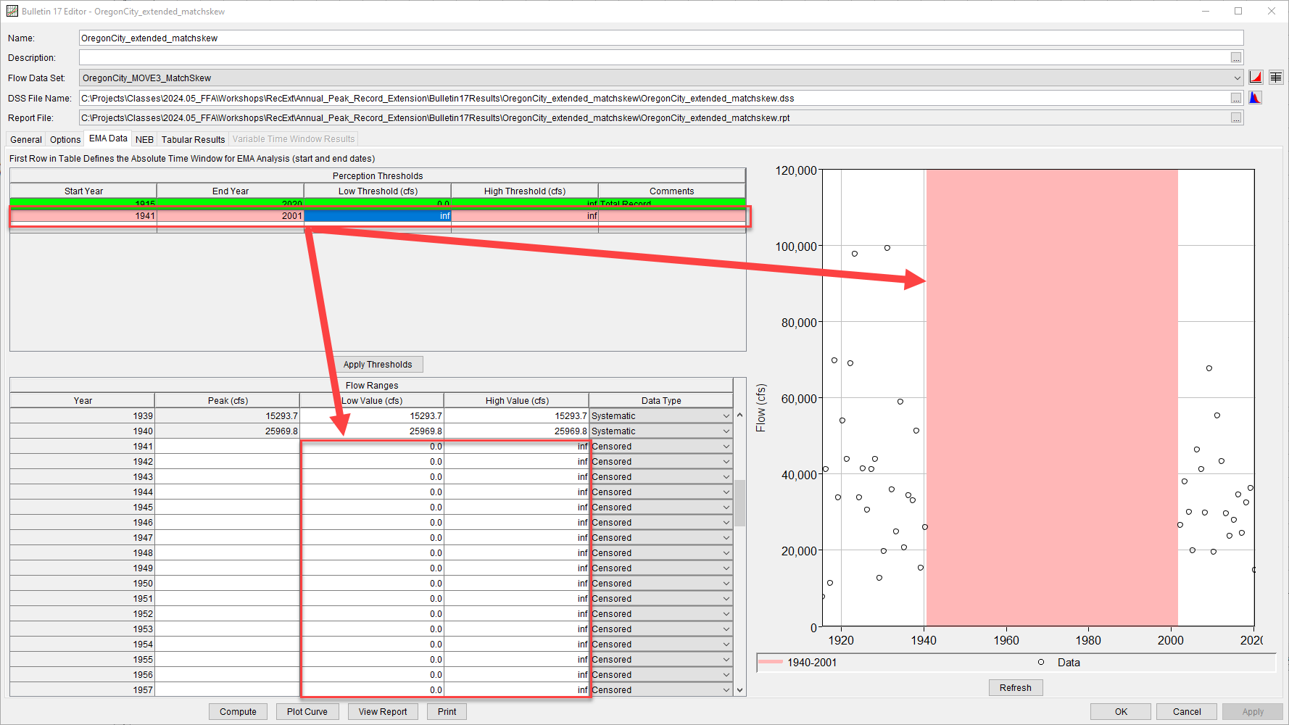This screenshot has width=1289, height=725.
Task: Select highlighted Low Threshold inf cell
Action: 378,216
